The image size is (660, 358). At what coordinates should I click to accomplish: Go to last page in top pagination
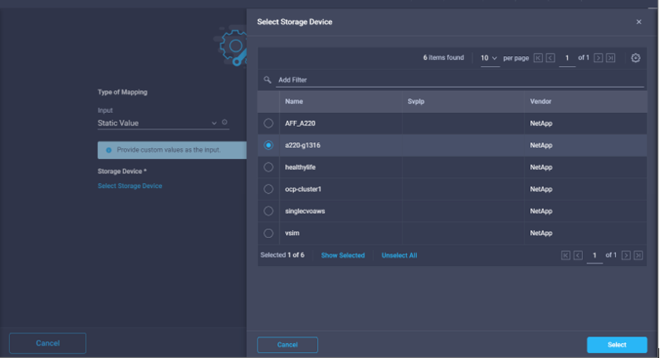pyautogui.click(x=610, y=58)
